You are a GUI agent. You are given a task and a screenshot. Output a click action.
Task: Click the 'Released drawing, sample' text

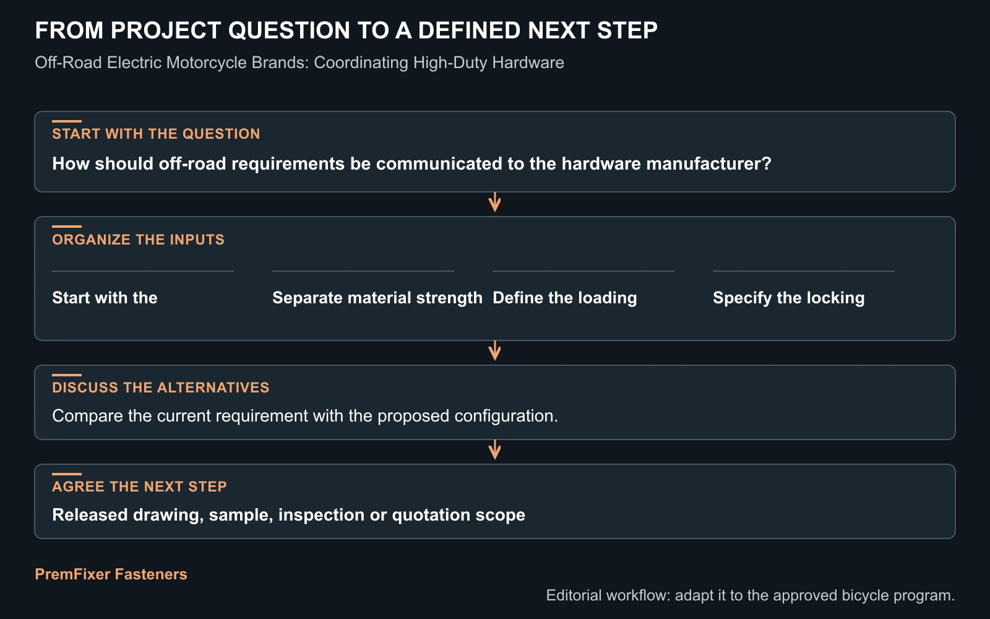288,515
